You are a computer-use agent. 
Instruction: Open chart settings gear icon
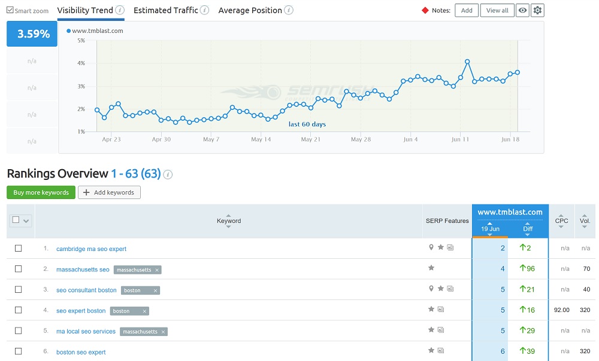click(x=537, y=10)
